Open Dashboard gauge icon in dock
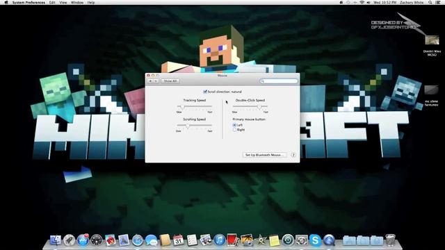Viewport: 445px width, 250px height. coord(97,240)
